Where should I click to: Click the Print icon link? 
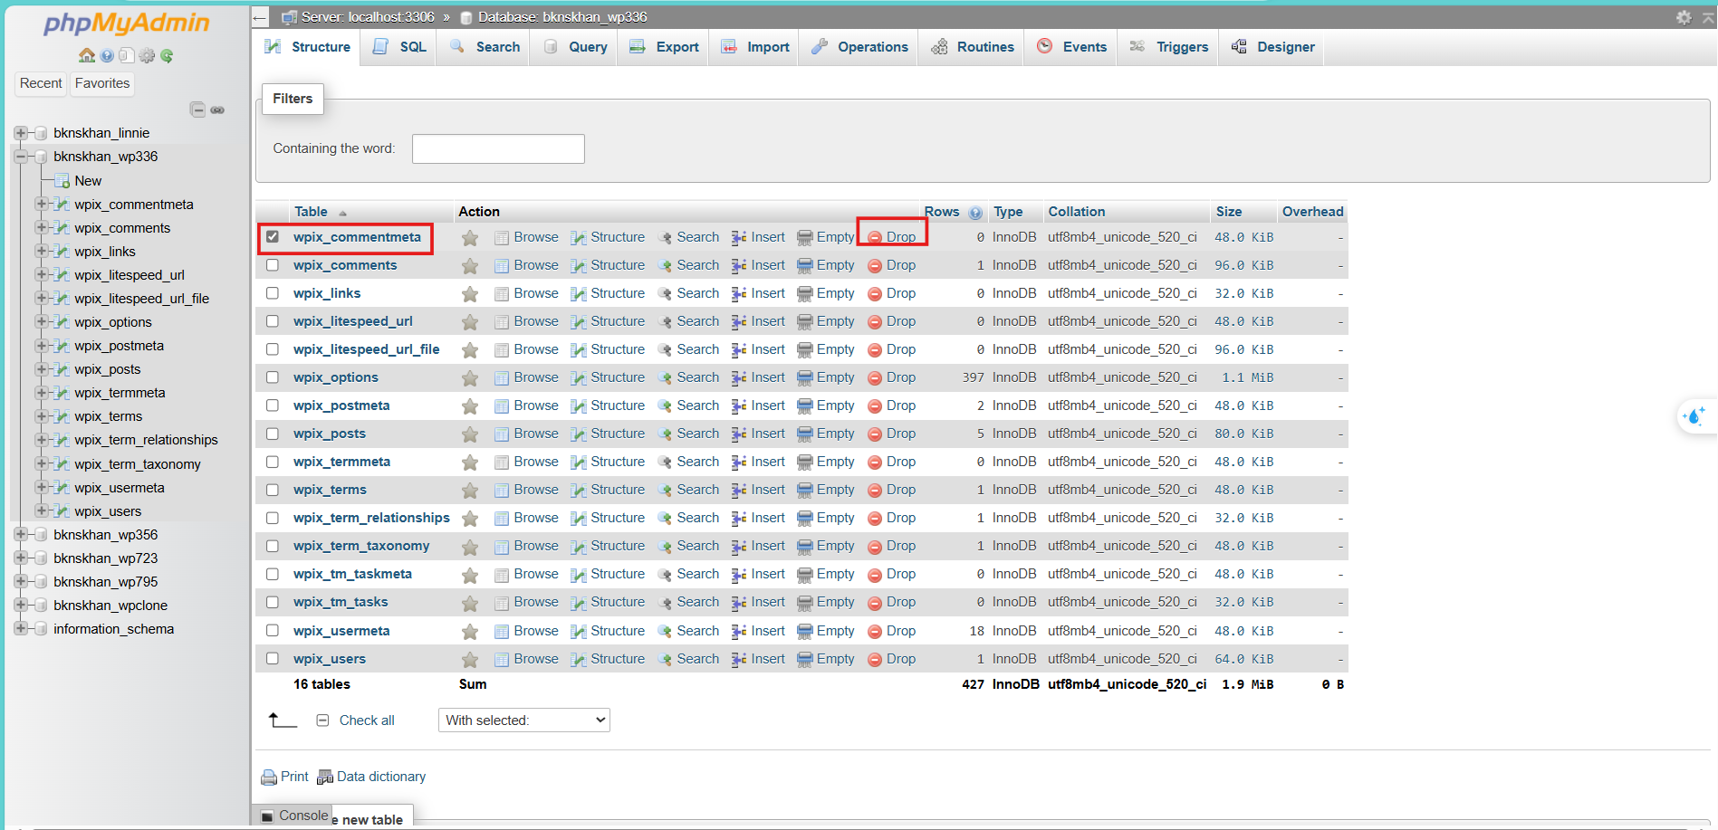[284, 777]
